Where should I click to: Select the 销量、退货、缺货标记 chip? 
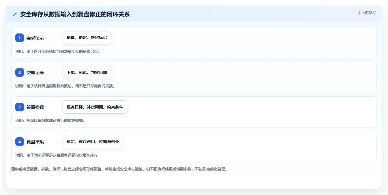tap(87, 38)
